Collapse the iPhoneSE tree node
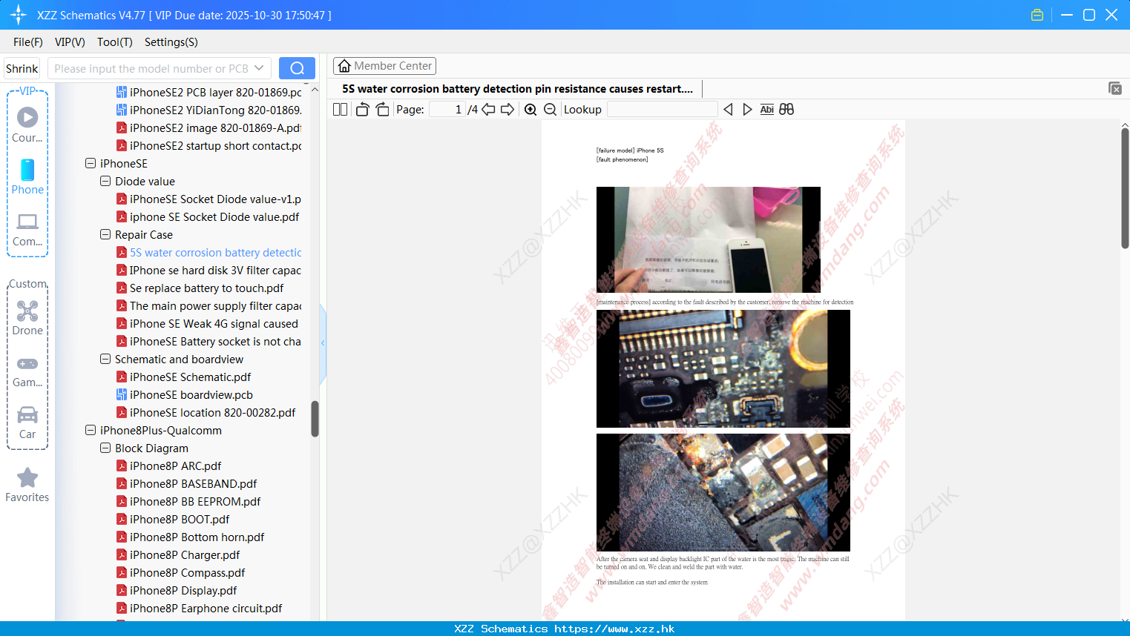The image size is (1130, 636). tap(91, 163)
